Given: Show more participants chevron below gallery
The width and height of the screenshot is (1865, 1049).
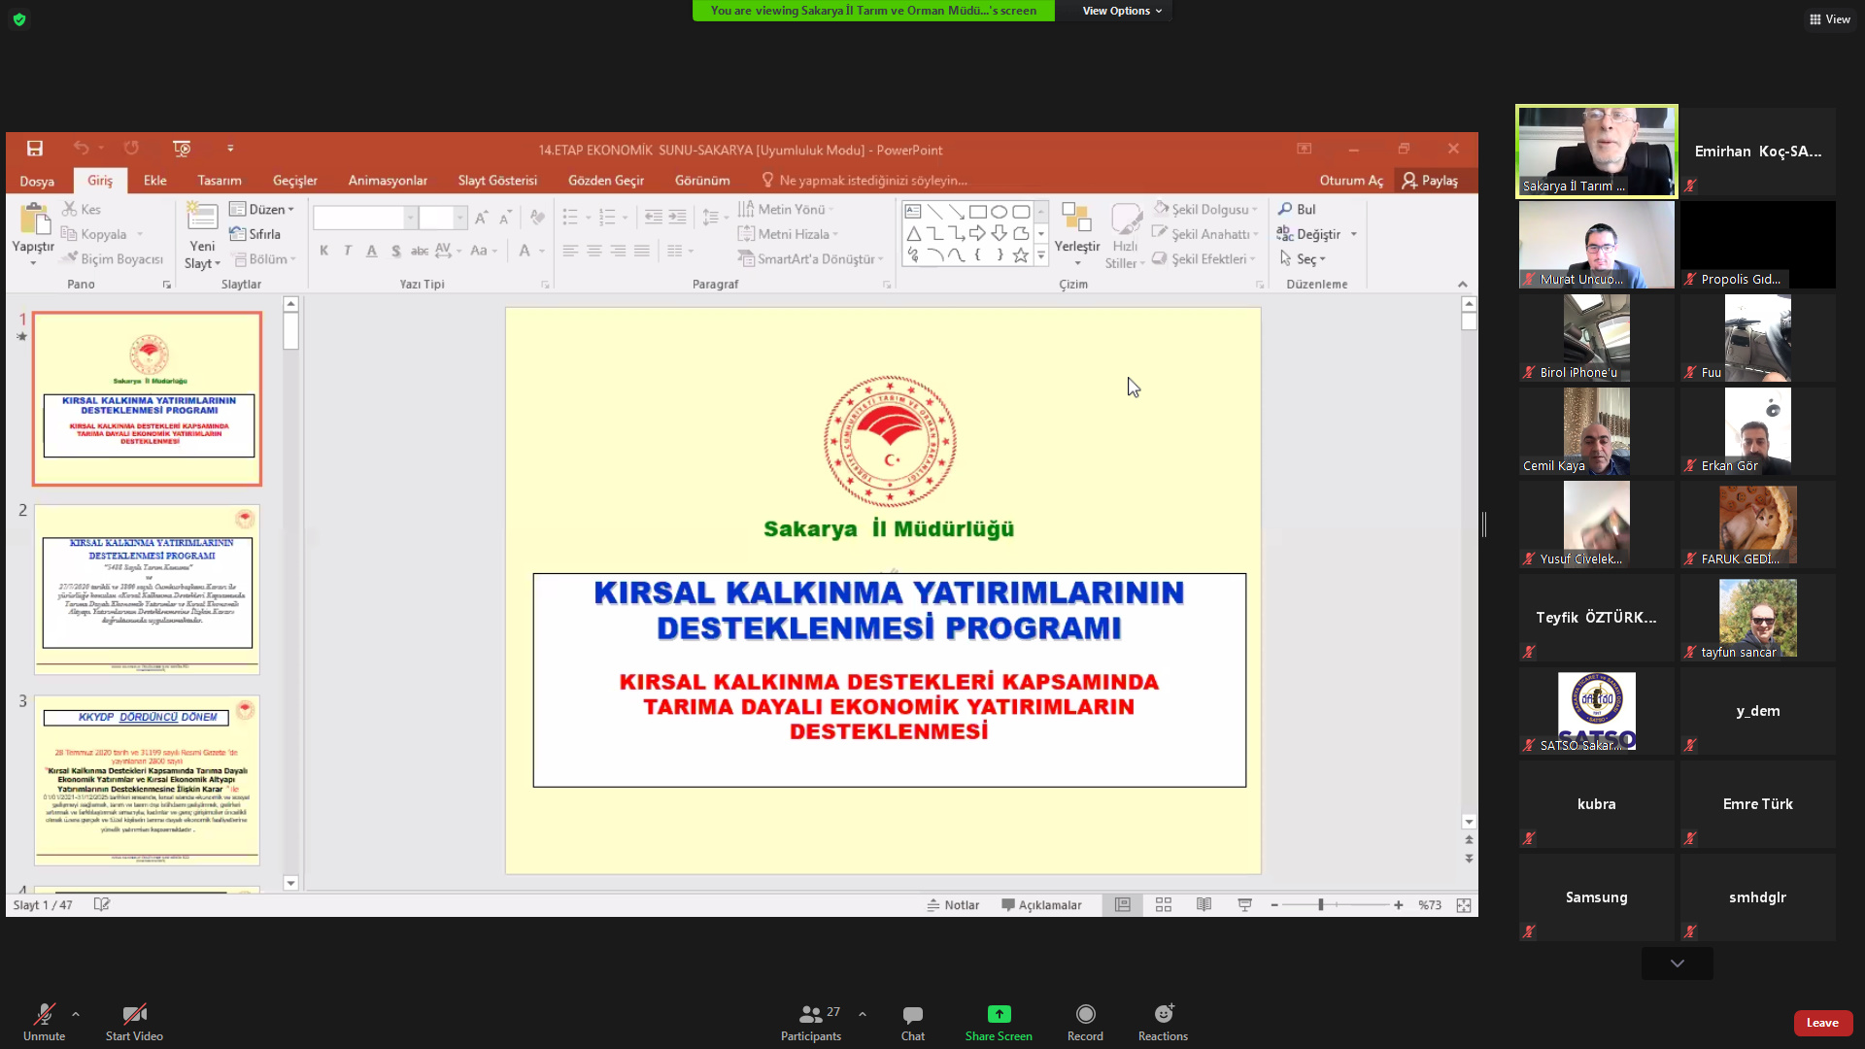Looking at the screenshot, I should coord(1677,964).
